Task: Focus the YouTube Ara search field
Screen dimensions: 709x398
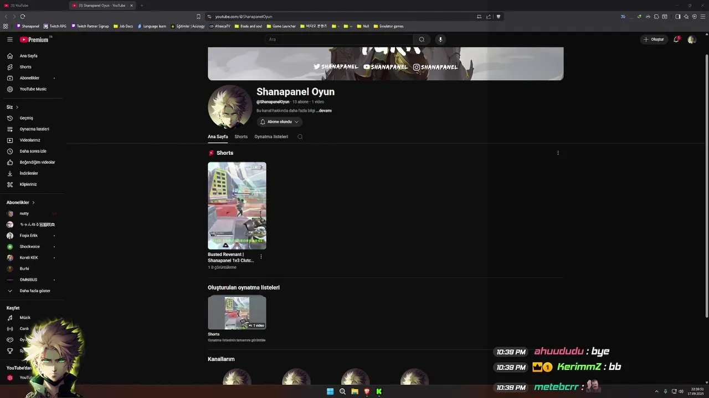Action: pyautogui.click(x=339, y=39)
